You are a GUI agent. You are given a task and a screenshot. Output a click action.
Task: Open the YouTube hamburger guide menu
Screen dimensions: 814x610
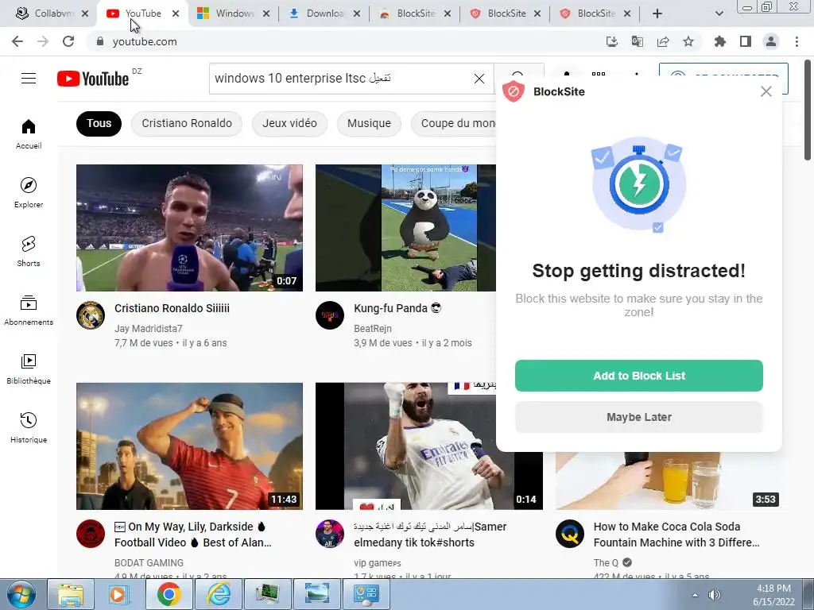pos(29,79)
